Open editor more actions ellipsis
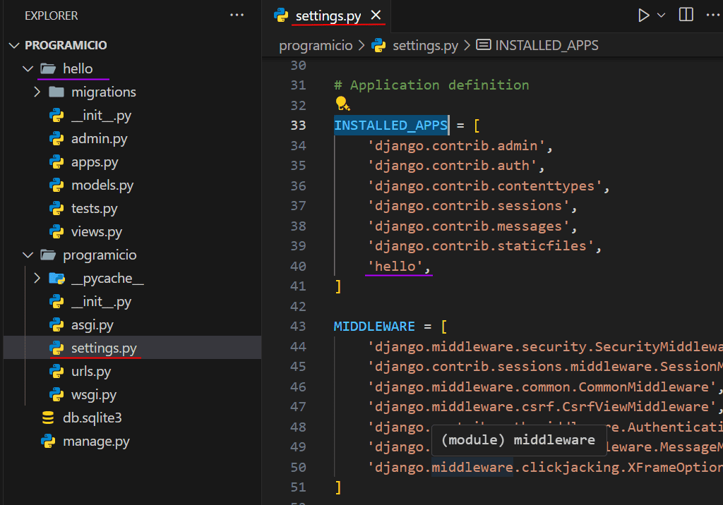Viewport: 723px width, 505px height. click(713, 16)
